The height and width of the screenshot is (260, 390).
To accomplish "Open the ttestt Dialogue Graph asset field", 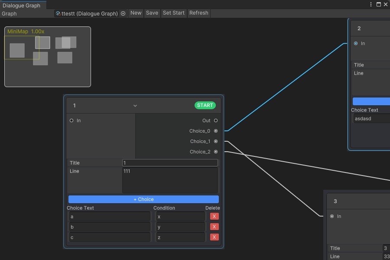I will [89, 13].
